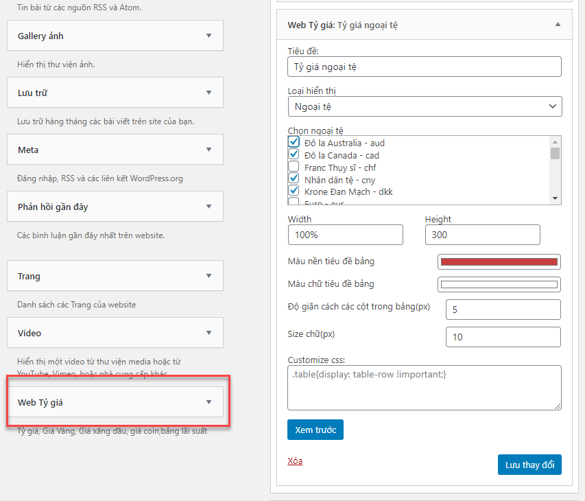This screenshot has width=585, height=501.
Task: Uncheck Đô la Australia - aud
Action: pyautogui.click(x=294, y=142)
